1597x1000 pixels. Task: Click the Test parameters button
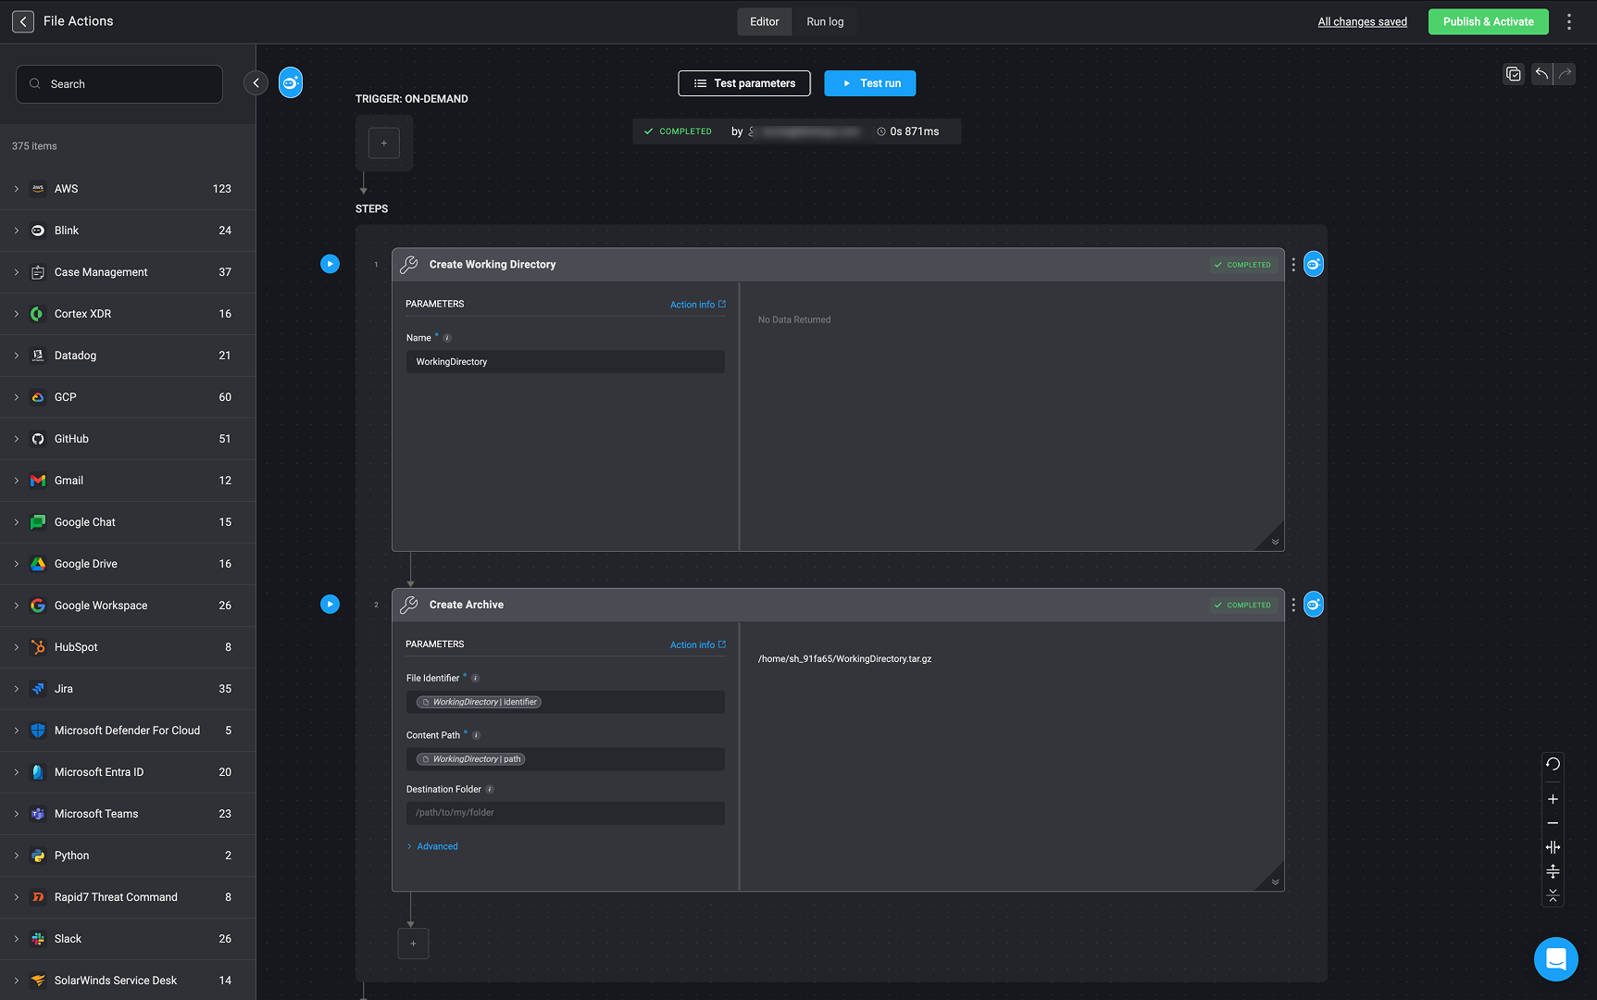[744, 83]
